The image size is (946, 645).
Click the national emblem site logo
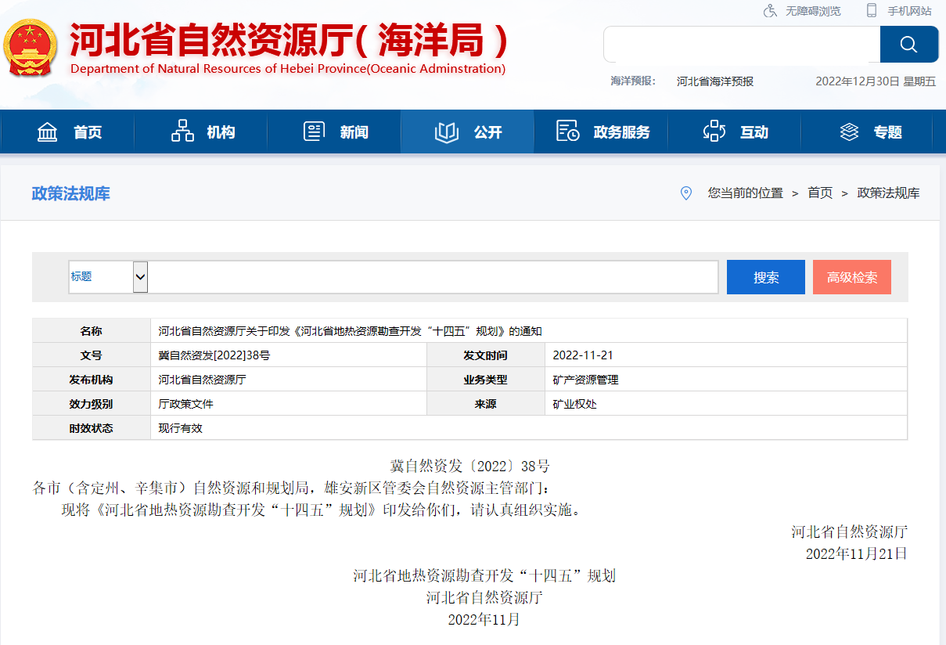(30, 44)
